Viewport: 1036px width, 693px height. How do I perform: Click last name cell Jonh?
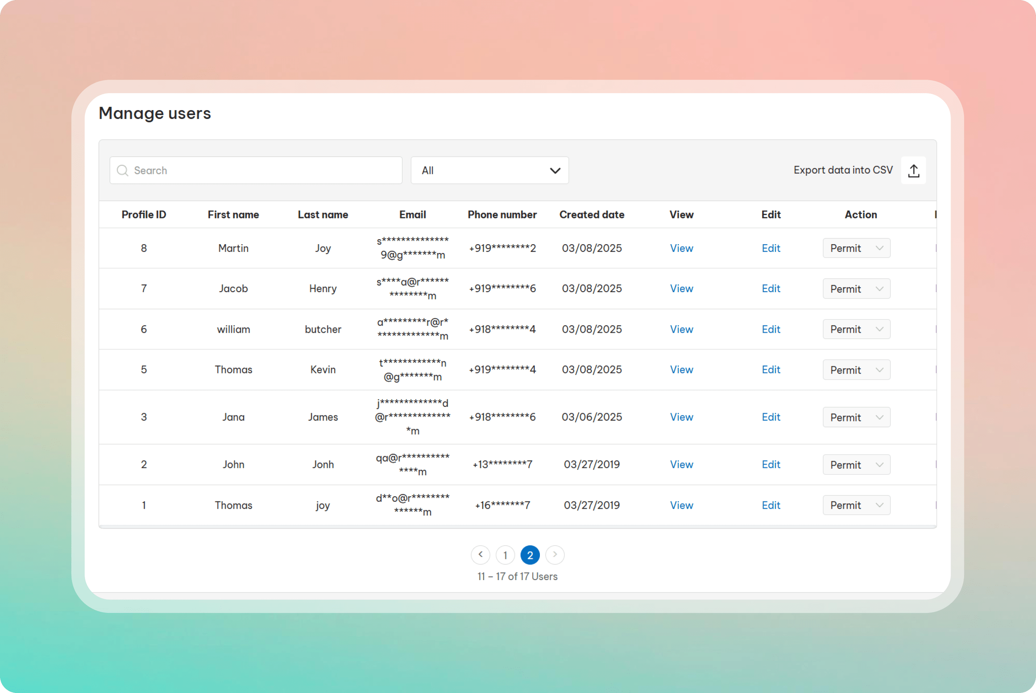[323, 464]
